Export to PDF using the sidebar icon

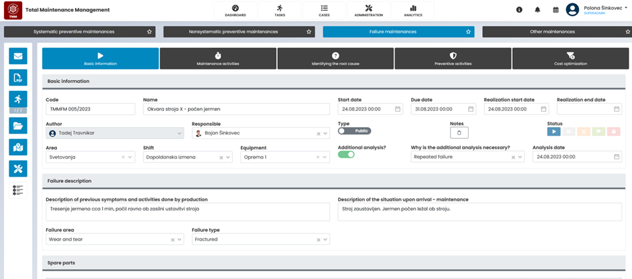pyautogui.click(x=18, y=78)
